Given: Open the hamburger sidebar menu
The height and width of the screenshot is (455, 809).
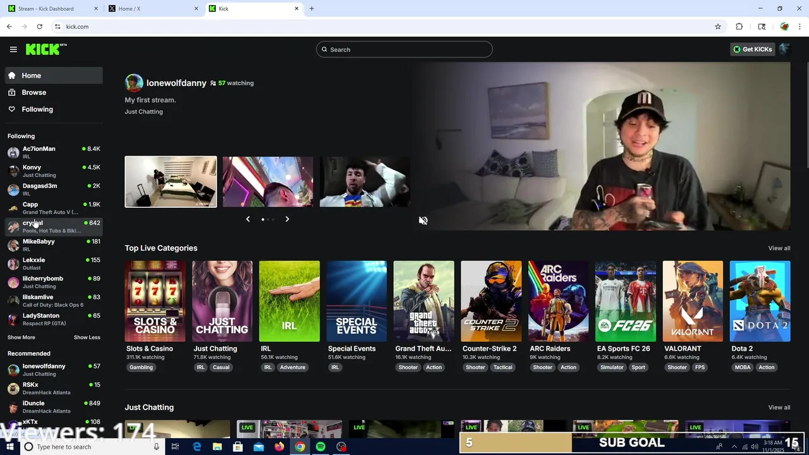Looking at the screenshot, I should 13,49.
